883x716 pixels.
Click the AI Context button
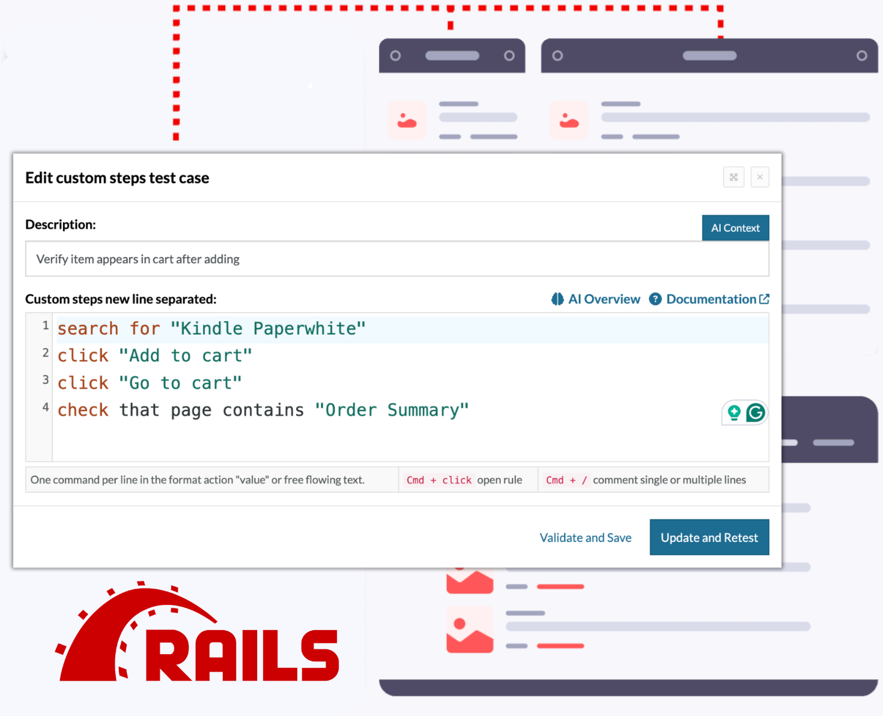click(x=735, y=228)
